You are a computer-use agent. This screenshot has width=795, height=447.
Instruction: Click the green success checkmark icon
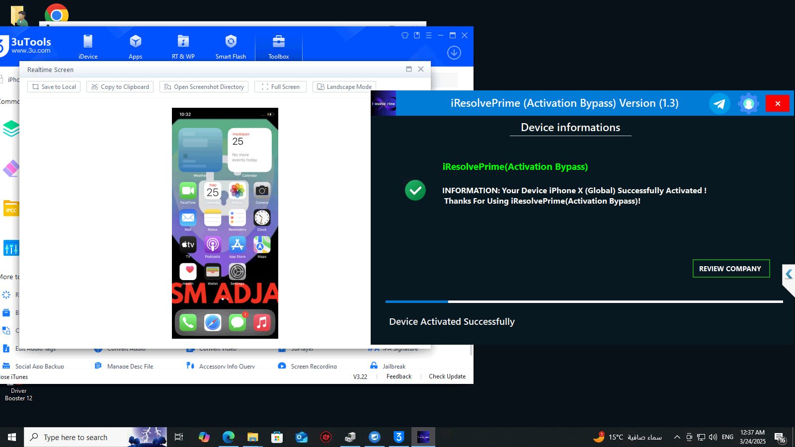coord(415,190)
